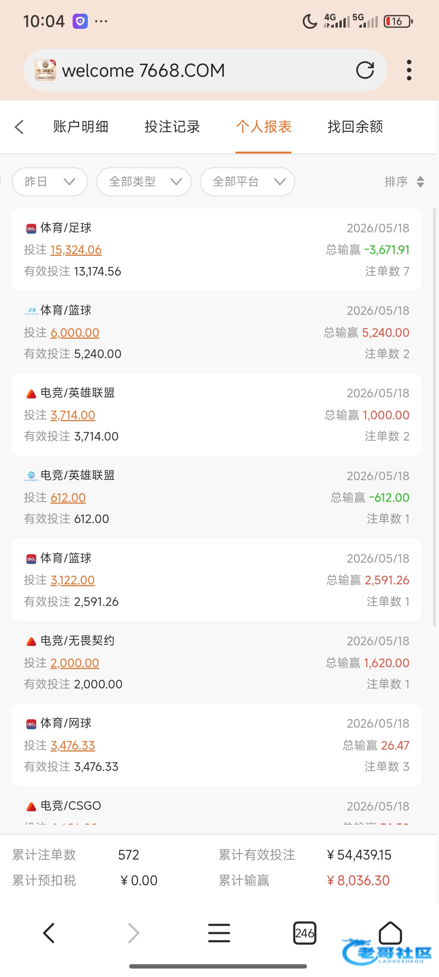Open the tab switcher showing 246

pyautogui.click(x=304, y=933)
